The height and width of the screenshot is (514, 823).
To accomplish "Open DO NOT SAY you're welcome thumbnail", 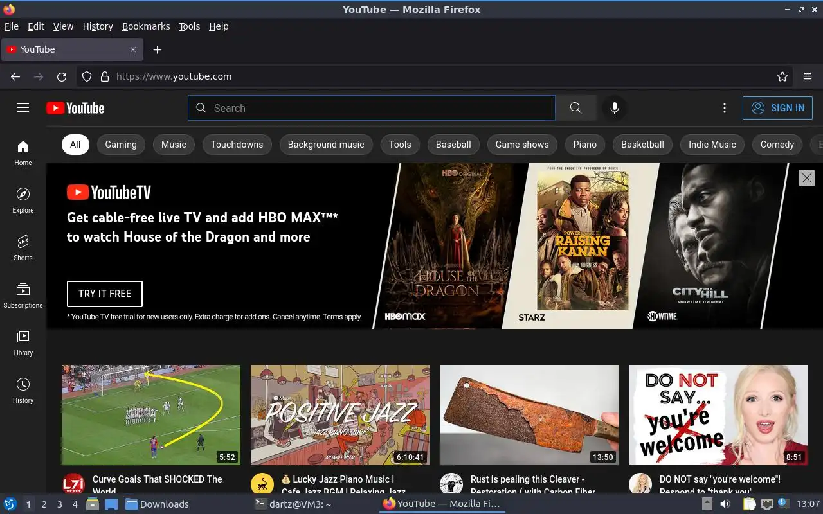I will [x=718, y=415].
